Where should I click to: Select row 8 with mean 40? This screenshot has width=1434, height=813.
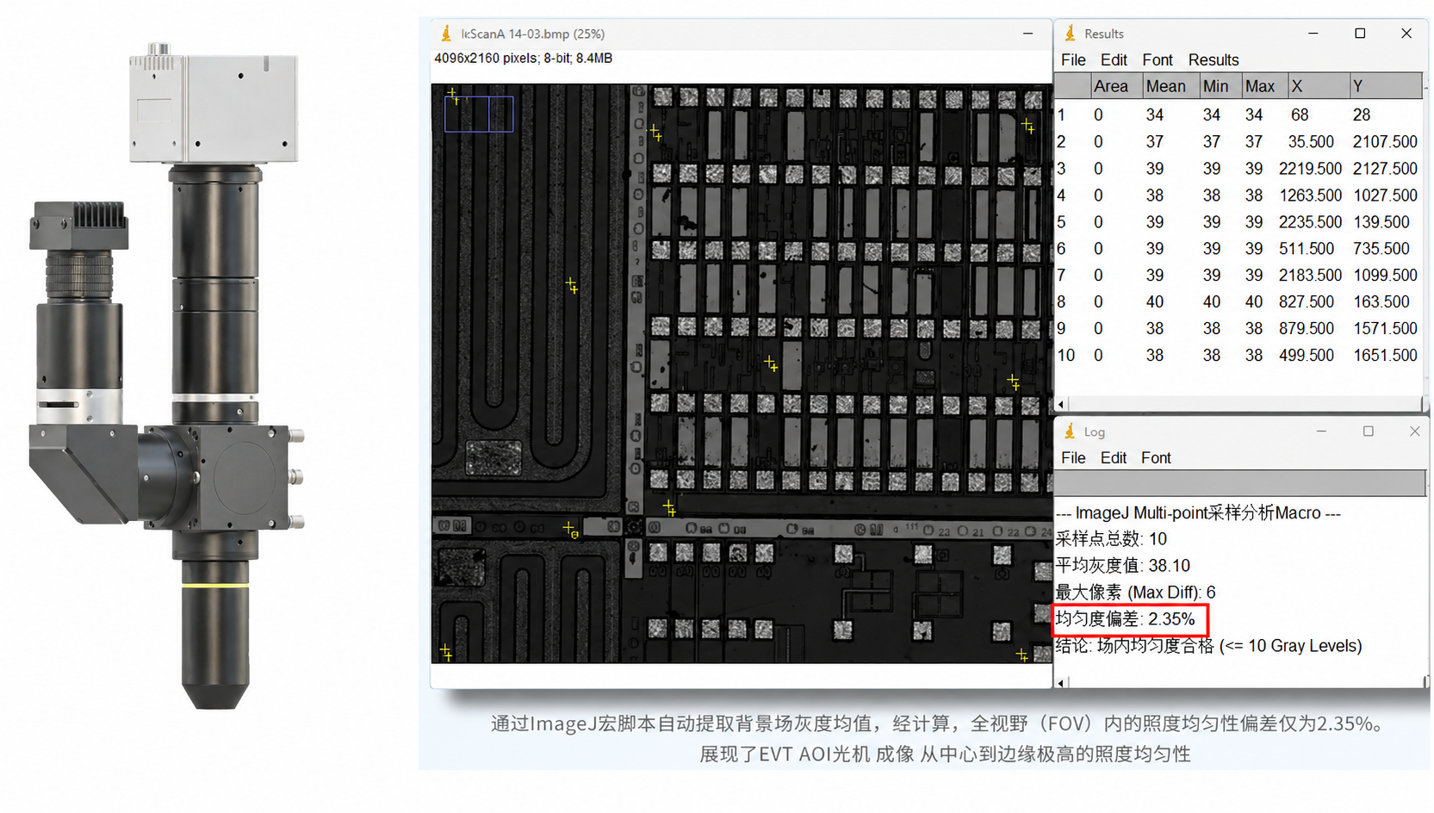[1238, 302]
